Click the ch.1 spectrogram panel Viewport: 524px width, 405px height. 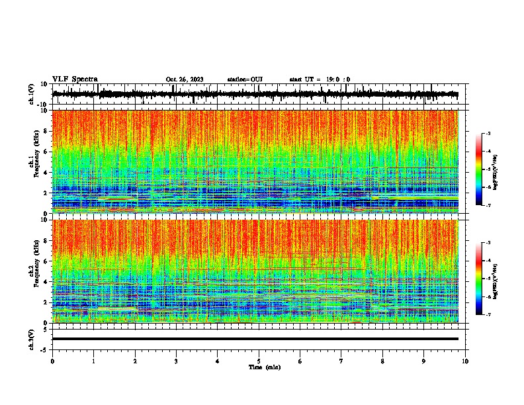pos(255,161)
